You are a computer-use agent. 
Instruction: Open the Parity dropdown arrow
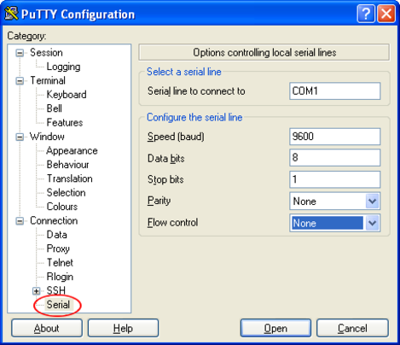coord(372,202)
